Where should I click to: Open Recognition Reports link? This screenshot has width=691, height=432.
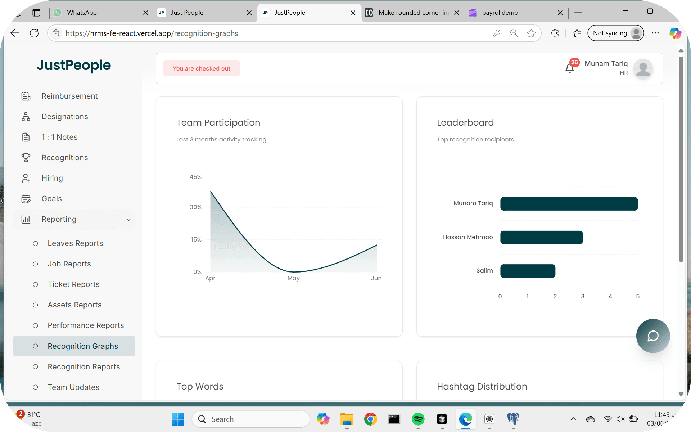click(84, 367)
